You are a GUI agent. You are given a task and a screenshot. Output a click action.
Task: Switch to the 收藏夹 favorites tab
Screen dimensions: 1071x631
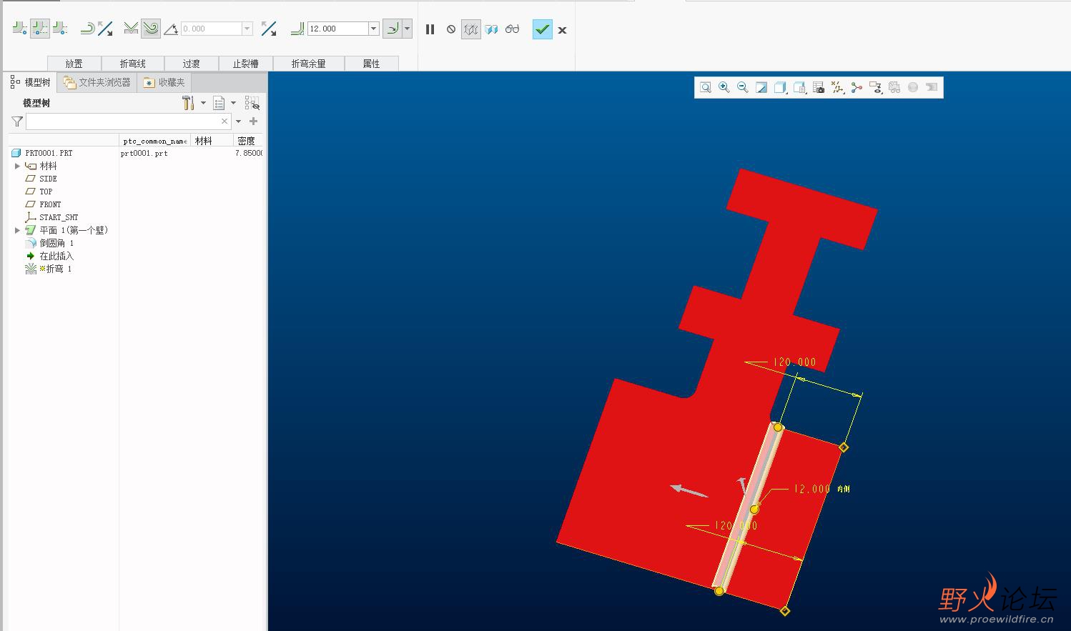(x=164, y=82)
